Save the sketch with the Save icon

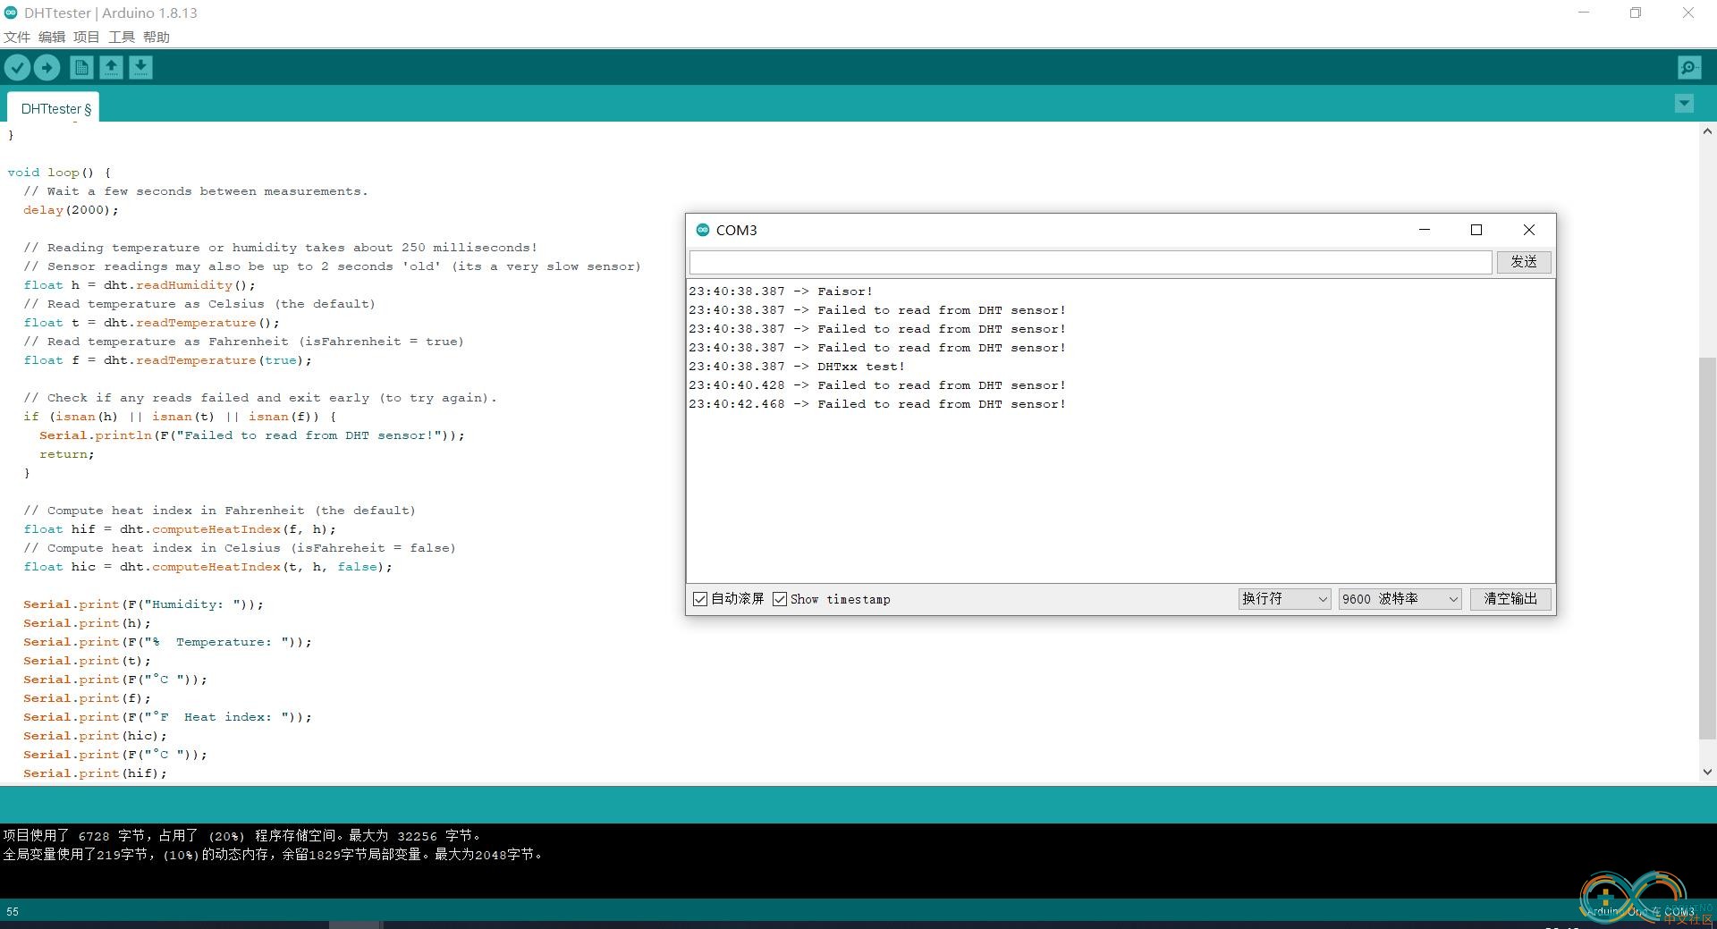140,67
